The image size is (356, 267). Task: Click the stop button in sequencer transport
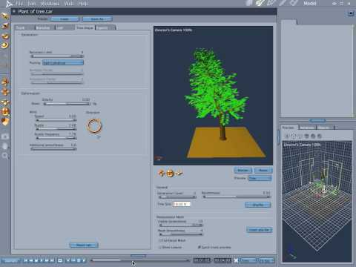(x=36, y=260)
